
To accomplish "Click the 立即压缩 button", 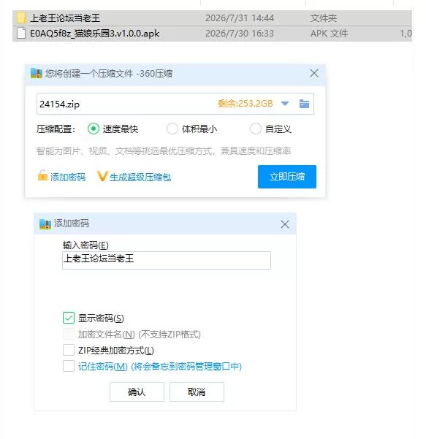I will (287, 177).
